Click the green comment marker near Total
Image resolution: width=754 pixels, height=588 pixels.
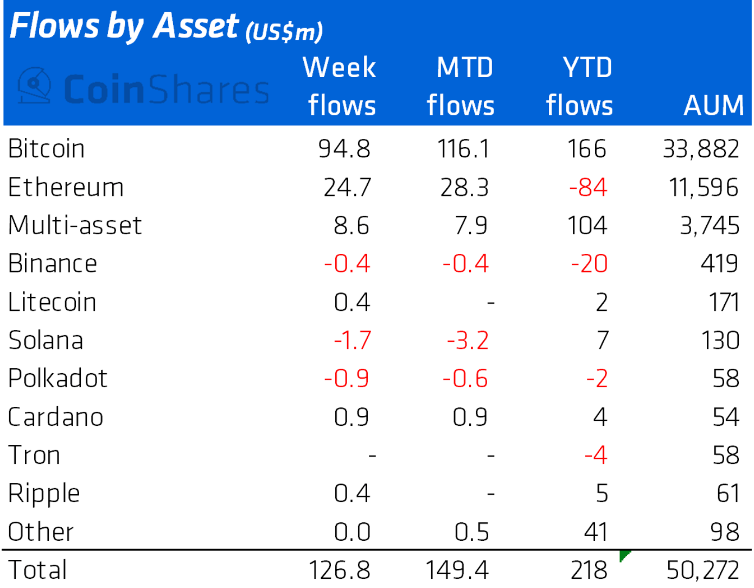pyautogui.click(x=624, y=555)
